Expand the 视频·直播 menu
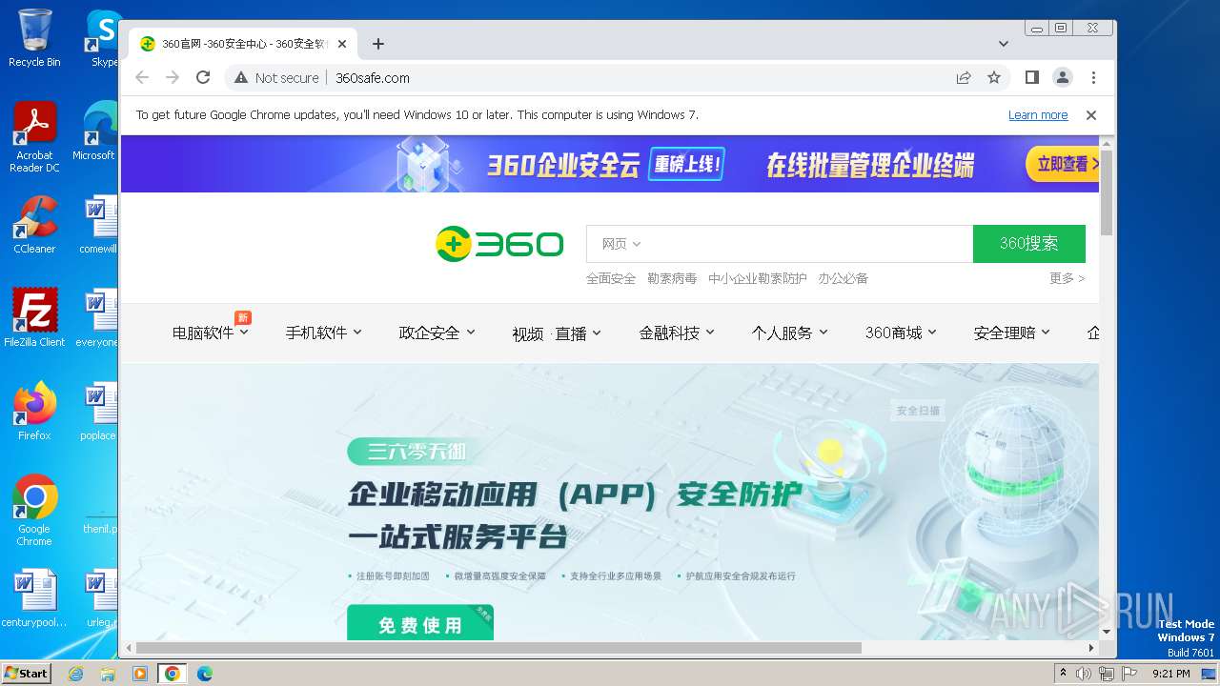 (x=557, y=333)
